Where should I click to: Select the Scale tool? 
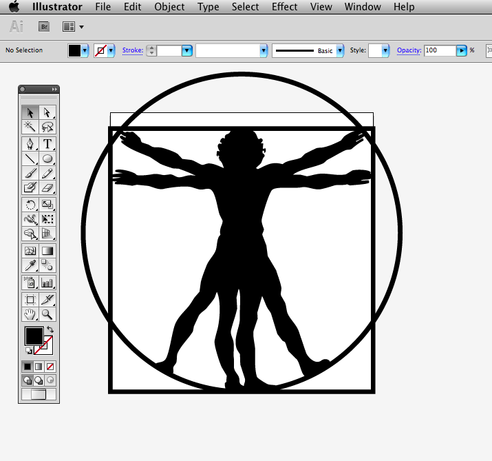click(47, 205)
